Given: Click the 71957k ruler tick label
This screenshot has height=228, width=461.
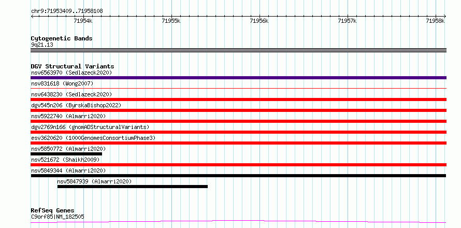Looking at the screenshot, I should pyautogui.click(x=347, y=21).
